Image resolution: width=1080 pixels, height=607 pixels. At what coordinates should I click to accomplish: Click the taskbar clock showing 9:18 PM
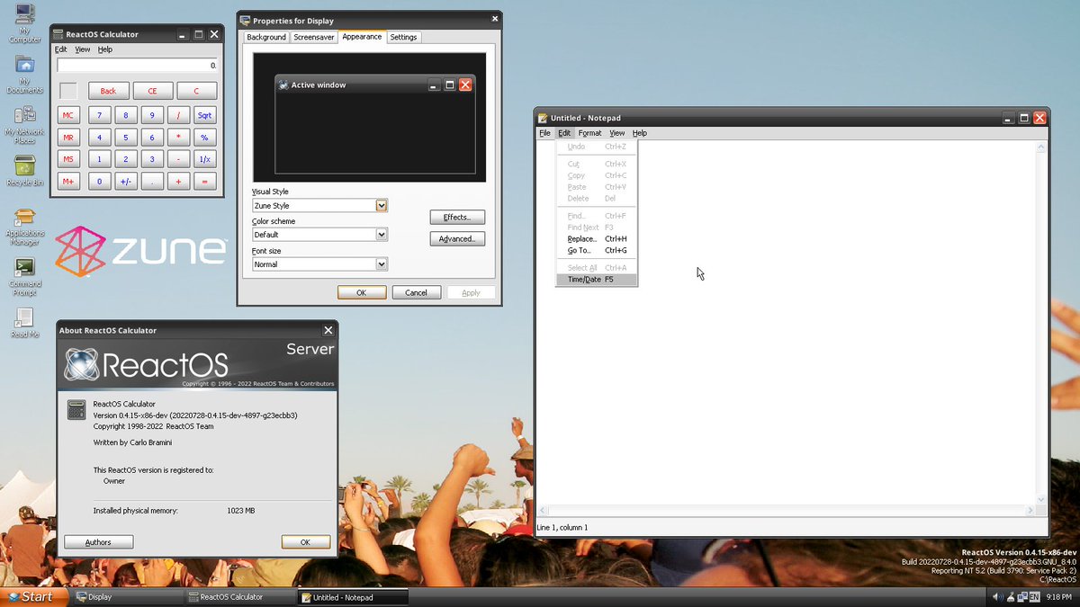1059,597
